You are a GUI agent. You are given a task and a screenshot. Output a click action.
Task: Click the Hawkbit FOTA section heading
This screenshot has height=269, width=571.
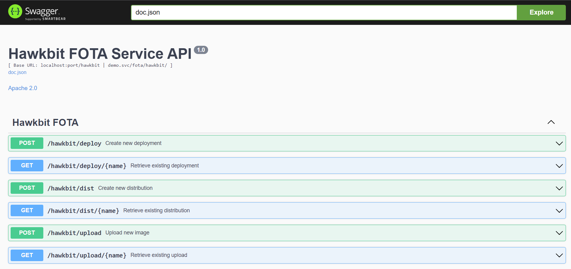[45, 123]
